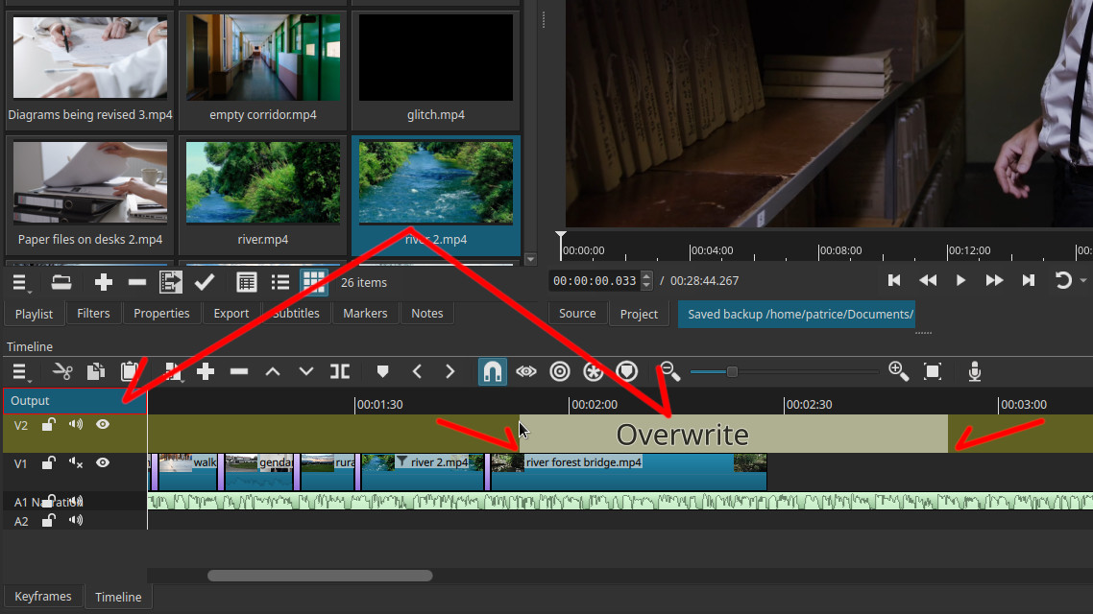Open the playlist hamburger menu
This screenshot has width=1093, height=614.
click(19, 283)
